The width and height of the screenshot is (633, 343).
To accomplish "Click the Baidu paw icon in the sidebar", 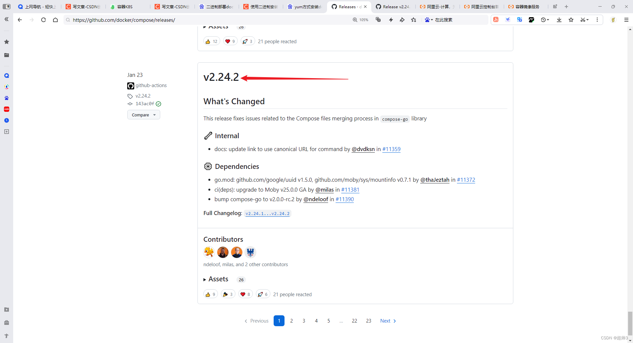I will (x=7, y=98).
